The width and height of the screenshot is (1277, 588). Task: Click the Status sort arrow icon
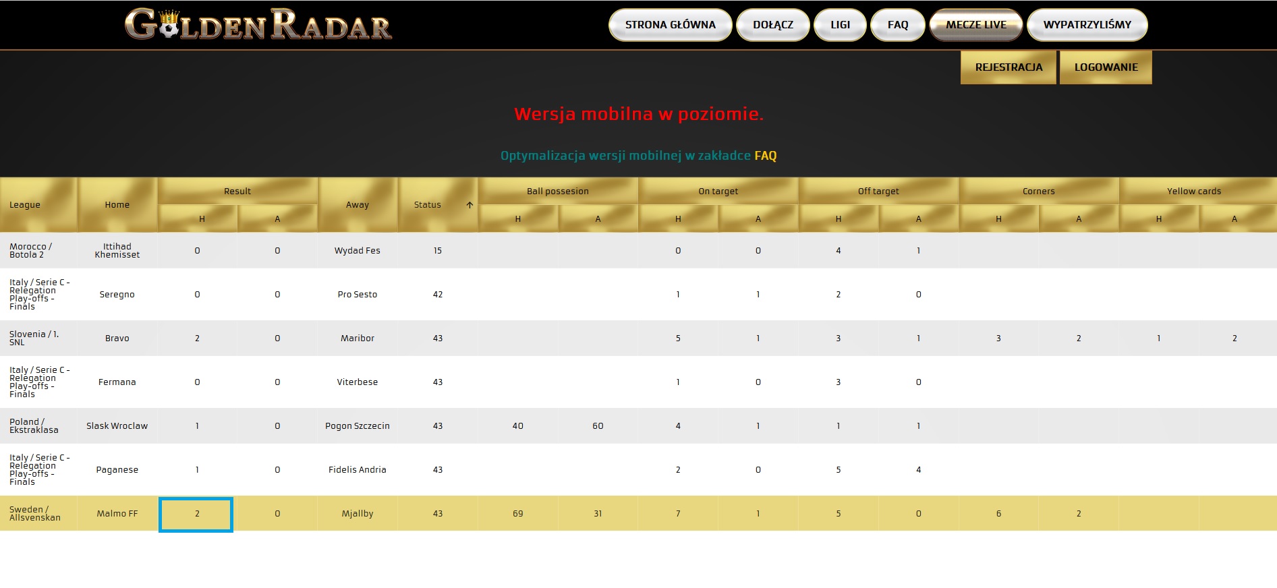(470, 205)
